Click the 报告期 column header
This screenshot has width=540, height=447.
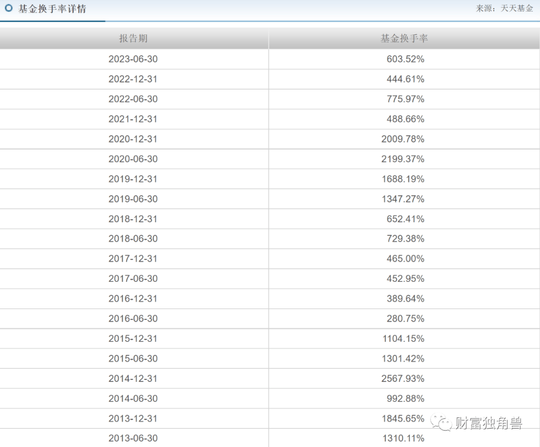[x=133, y=39]
